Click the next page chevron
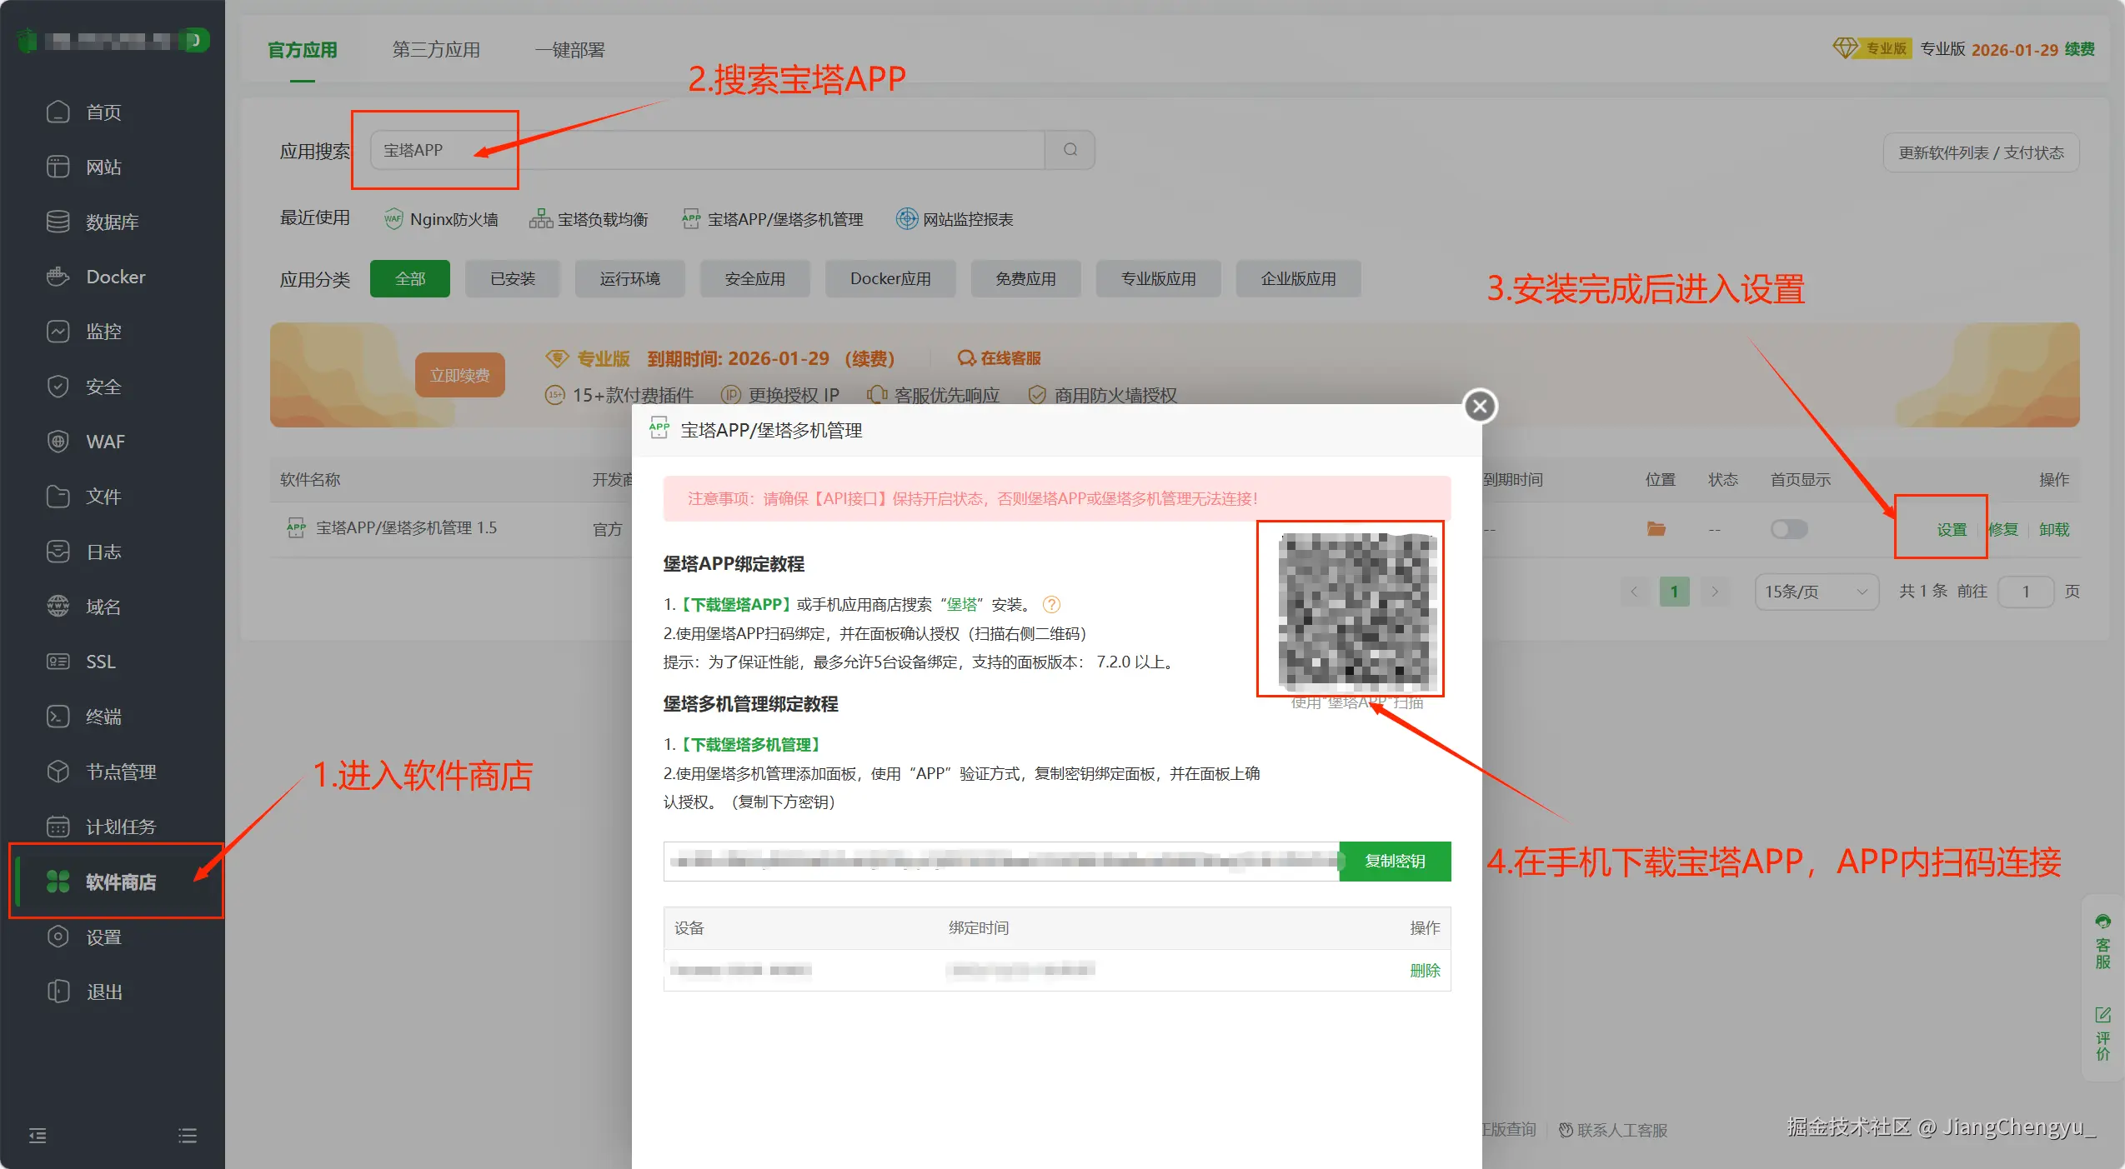Screen dimensions: 2125x1169 click(x=1715, y=592)
